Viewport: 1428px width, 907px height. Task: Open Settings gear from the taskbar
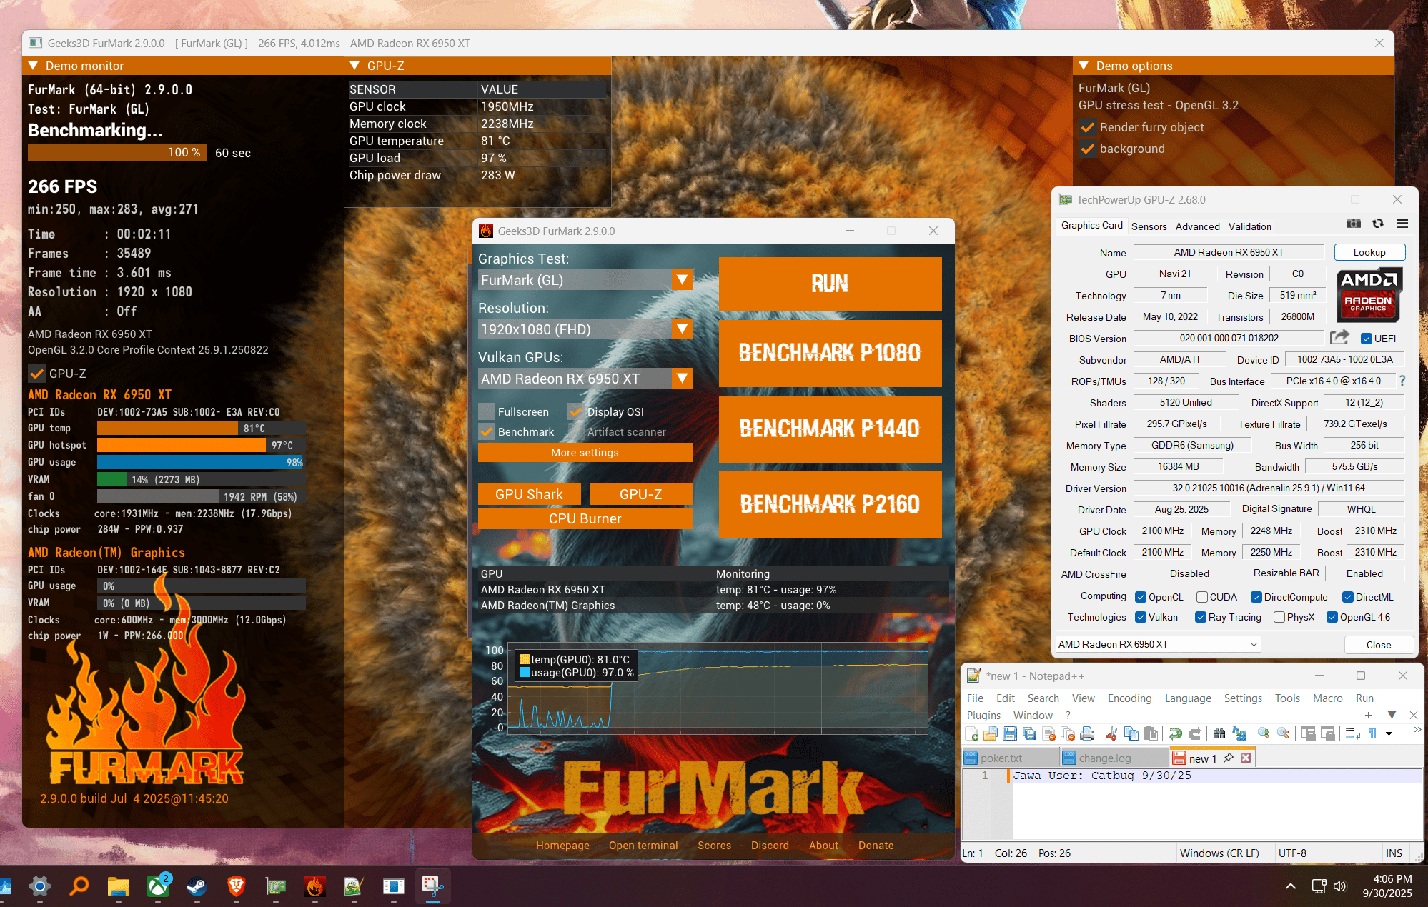[40, 886]
